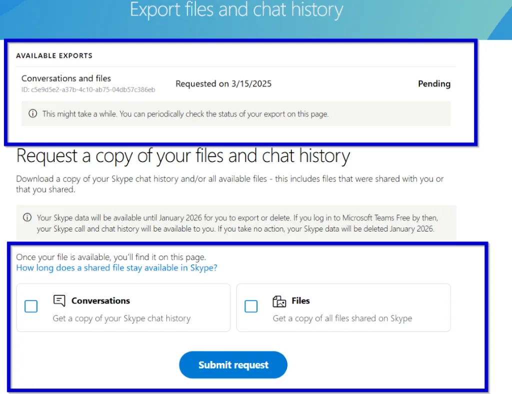Open 'How long does a shared file stay available' link
The height and width of the screenshot is (394, 512).
116,268
